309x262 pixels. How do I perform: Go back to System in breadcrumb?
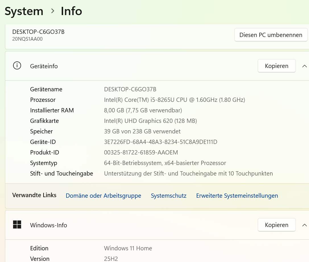point(24,11)
